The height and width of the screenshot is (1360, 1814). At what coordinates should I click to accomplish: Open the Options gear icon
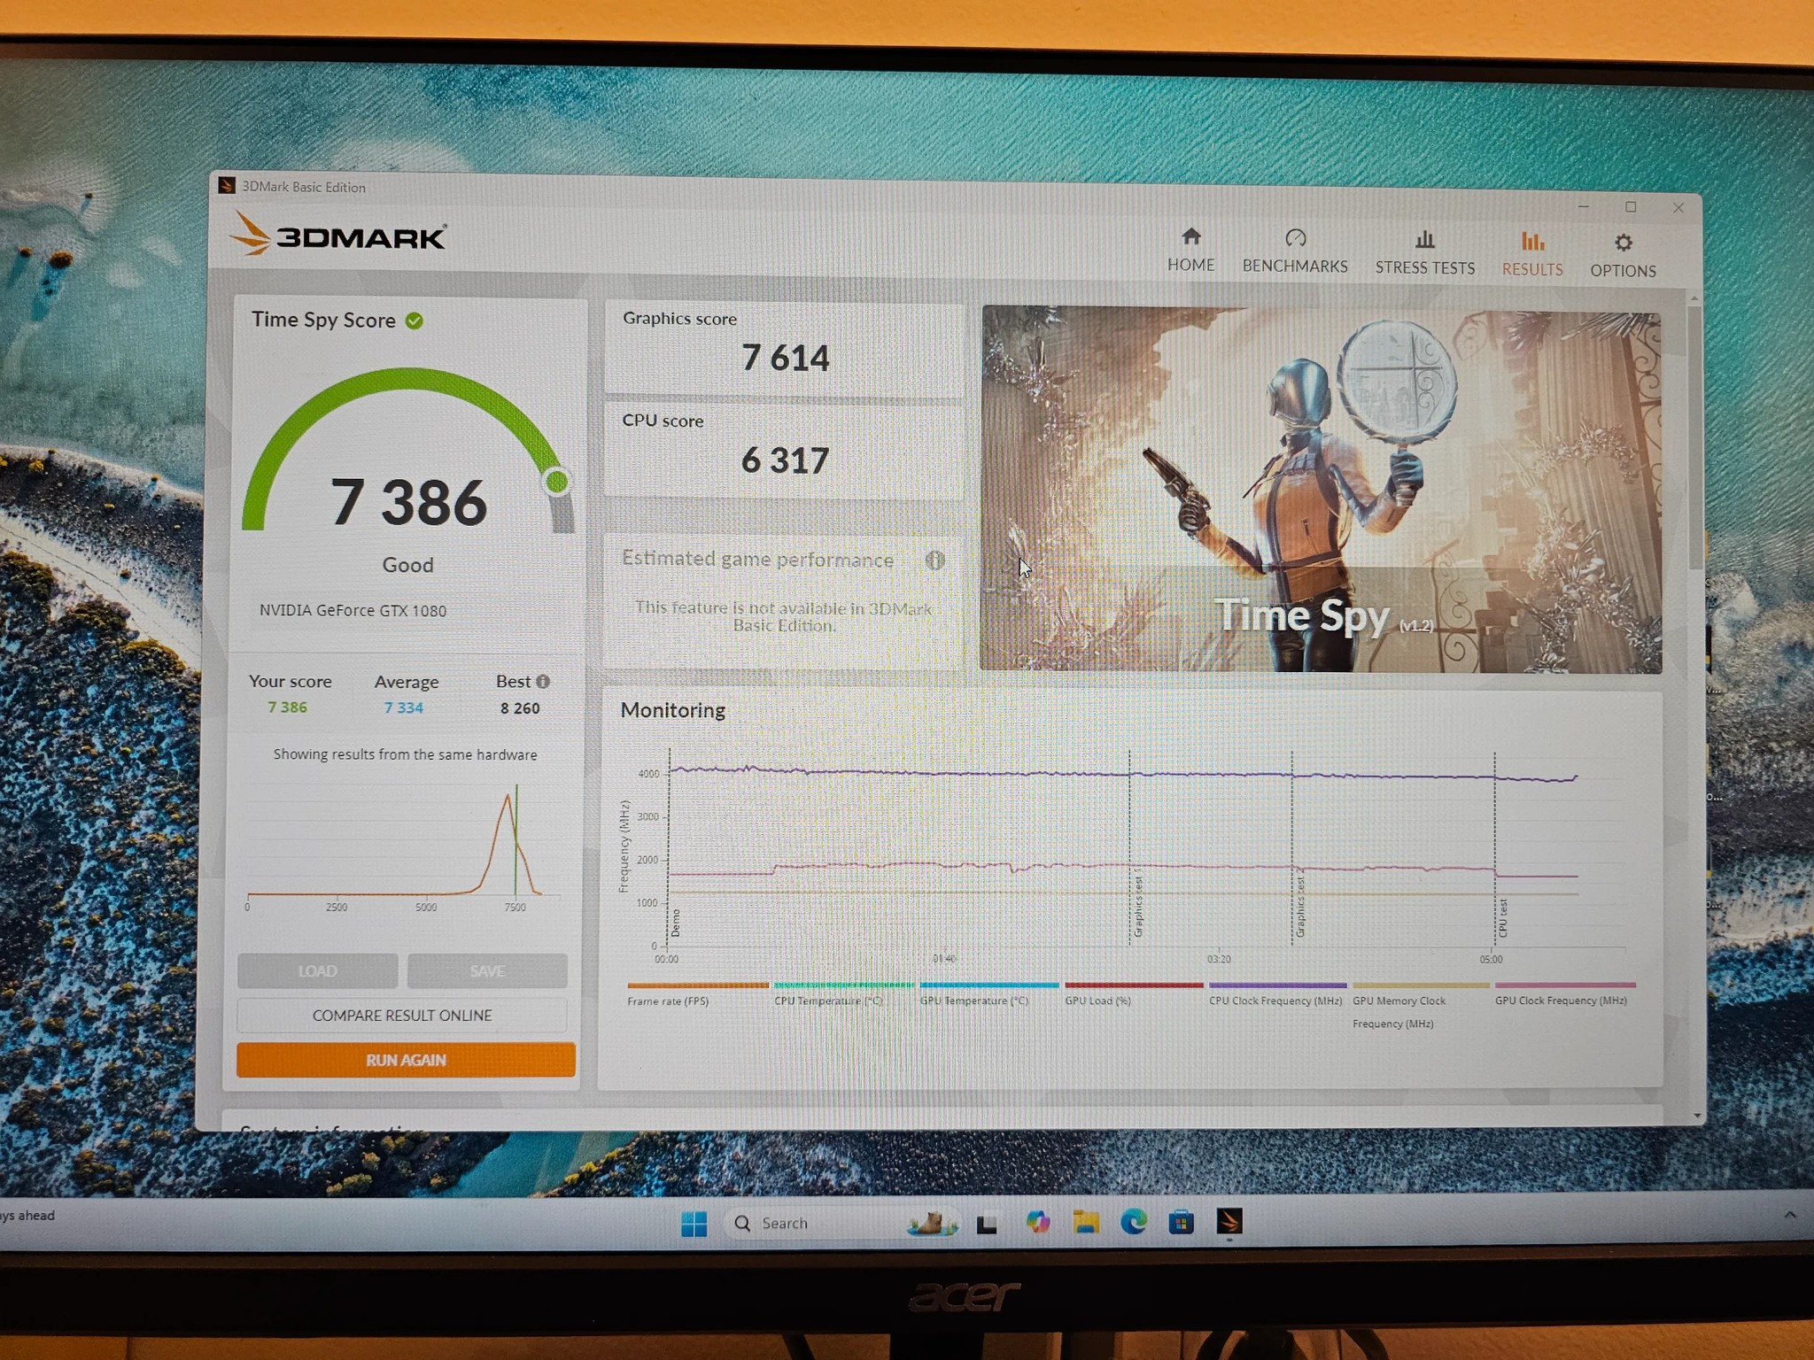[1623, 243]
